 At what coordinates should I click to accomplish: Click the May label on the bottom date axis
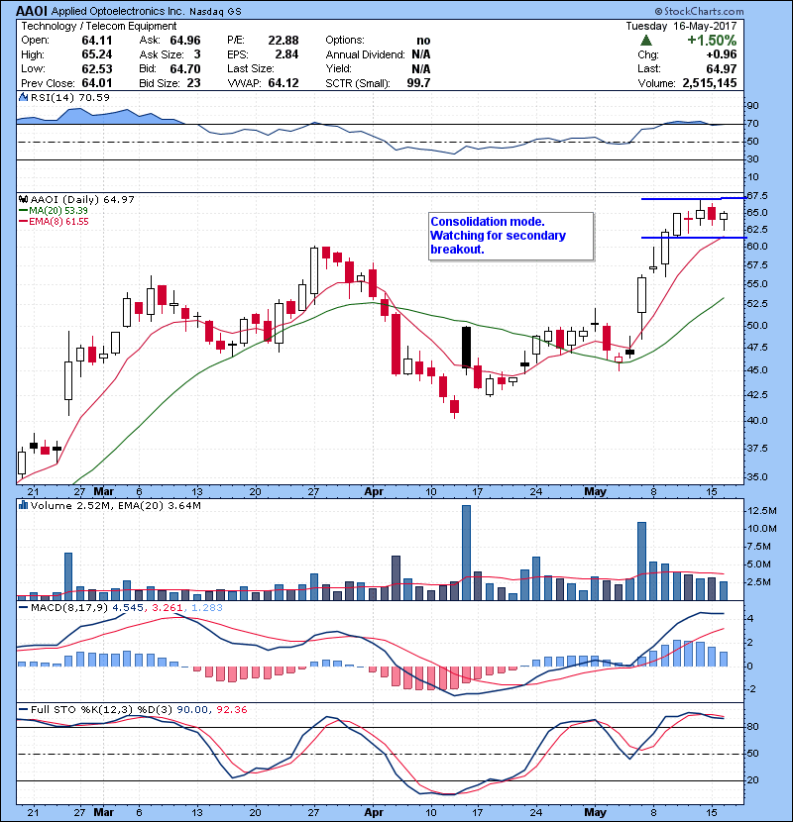(x=595, y=812)
